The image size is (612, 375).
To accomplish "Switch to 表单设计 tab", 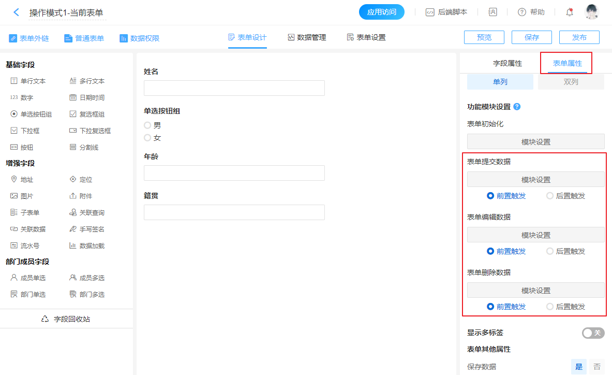I will point(247,37).
